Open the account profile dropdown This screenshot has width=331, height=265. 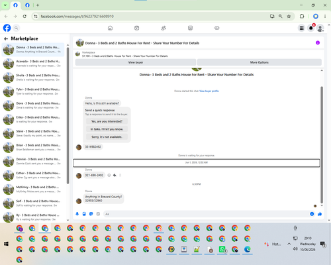point(320,28)
